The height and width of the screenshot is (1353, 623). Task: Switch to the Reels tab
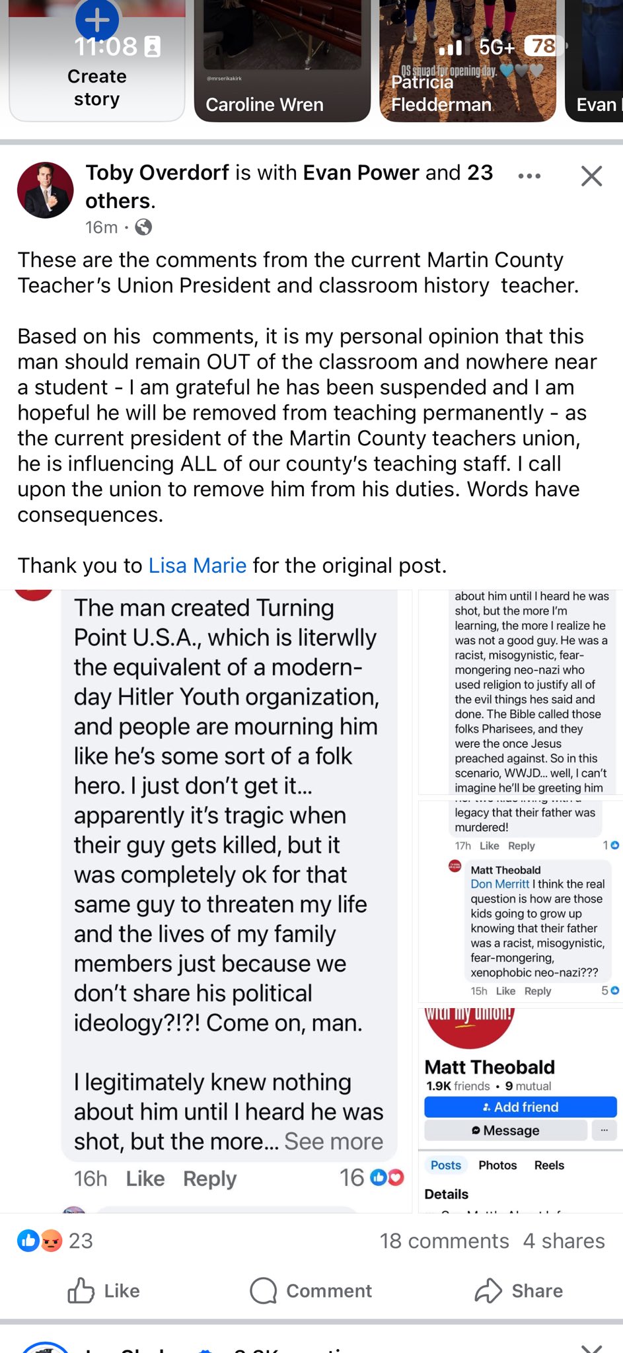549,1165
